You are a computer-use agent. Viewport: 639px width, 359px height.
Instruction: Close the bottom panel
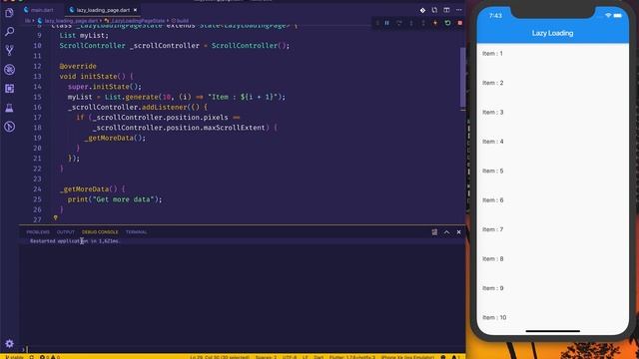(459, 232)
